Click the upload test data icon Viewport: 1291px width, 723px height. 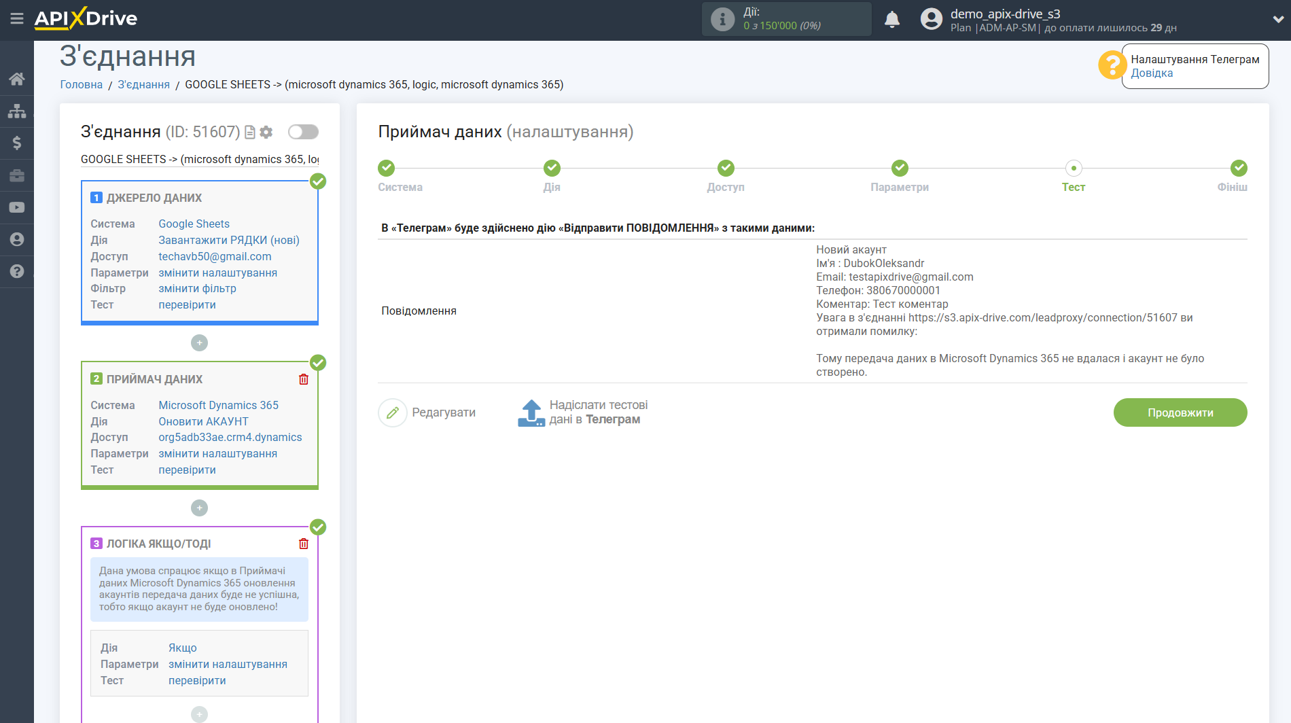[x=531, y=412]
